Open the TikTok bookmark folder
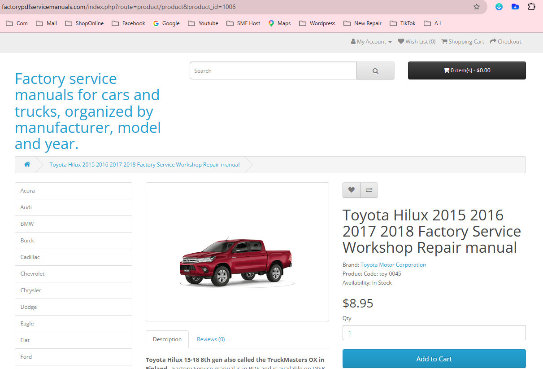This screenshot has width=543, height=369. 403,23
